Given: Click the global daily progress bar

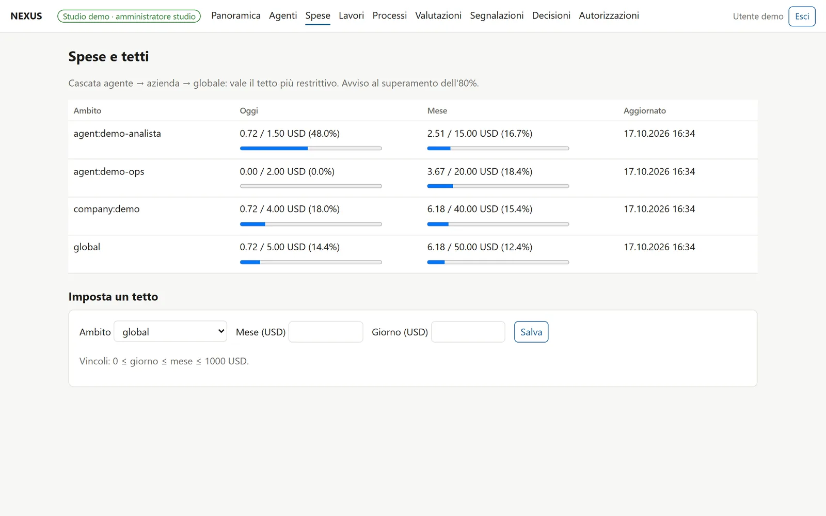Looking at the screenshot, I should pos(311,262).
